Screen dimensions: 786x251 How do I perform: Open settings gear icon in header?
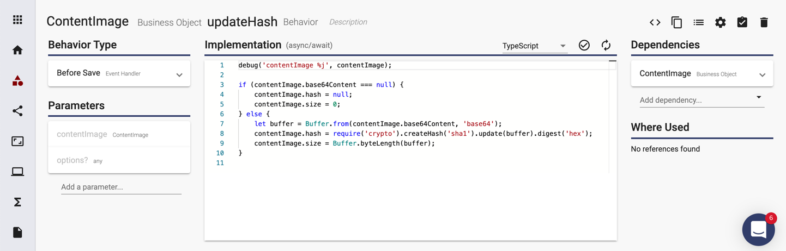721,22
